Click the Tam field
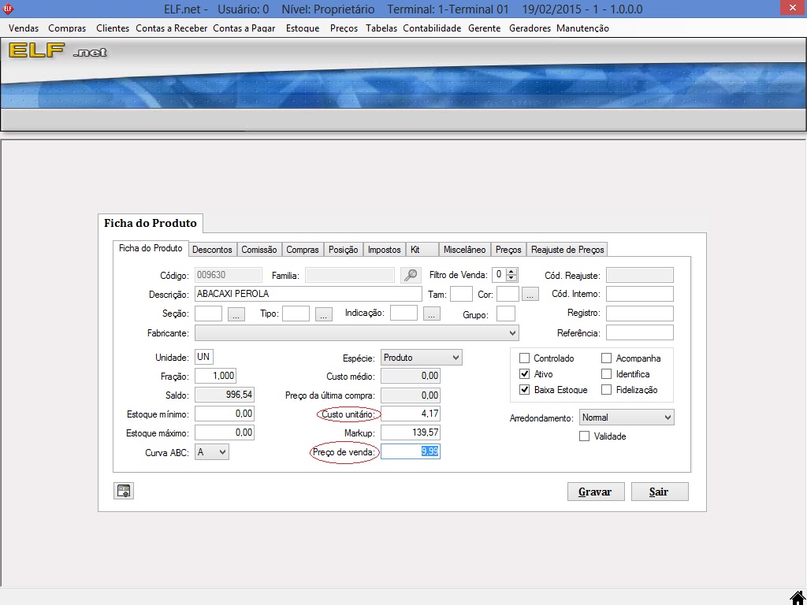Screen dimensions: 807x605 [461, 295]
